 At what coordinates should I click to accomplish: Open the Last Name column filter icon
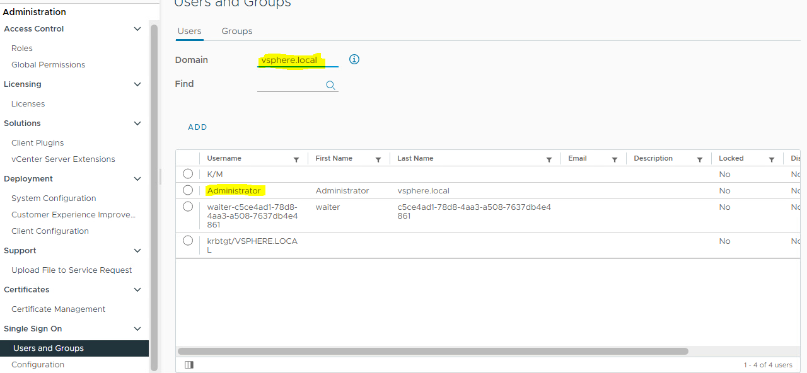click(x=549, y=159)
